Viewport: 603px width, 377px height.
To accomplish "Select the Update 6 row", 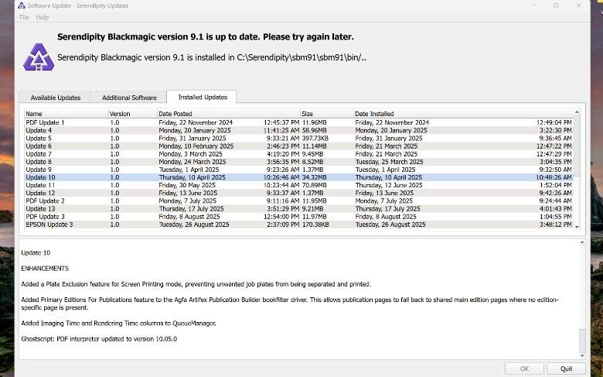I will (x=299, y=146).
